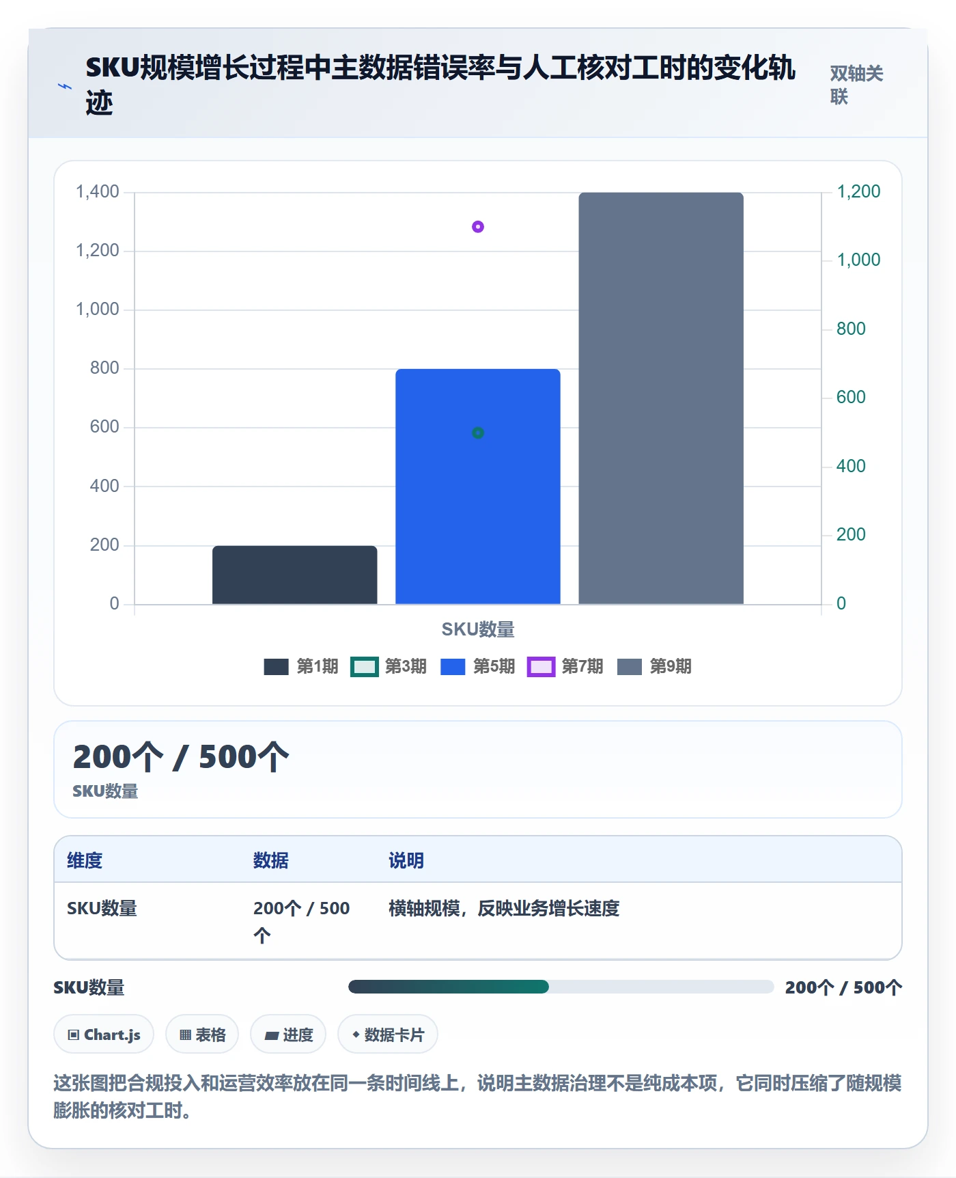Click the 1,400 left axis label
The width and height of the screenshot is (956, 1178).
(98, 191)
